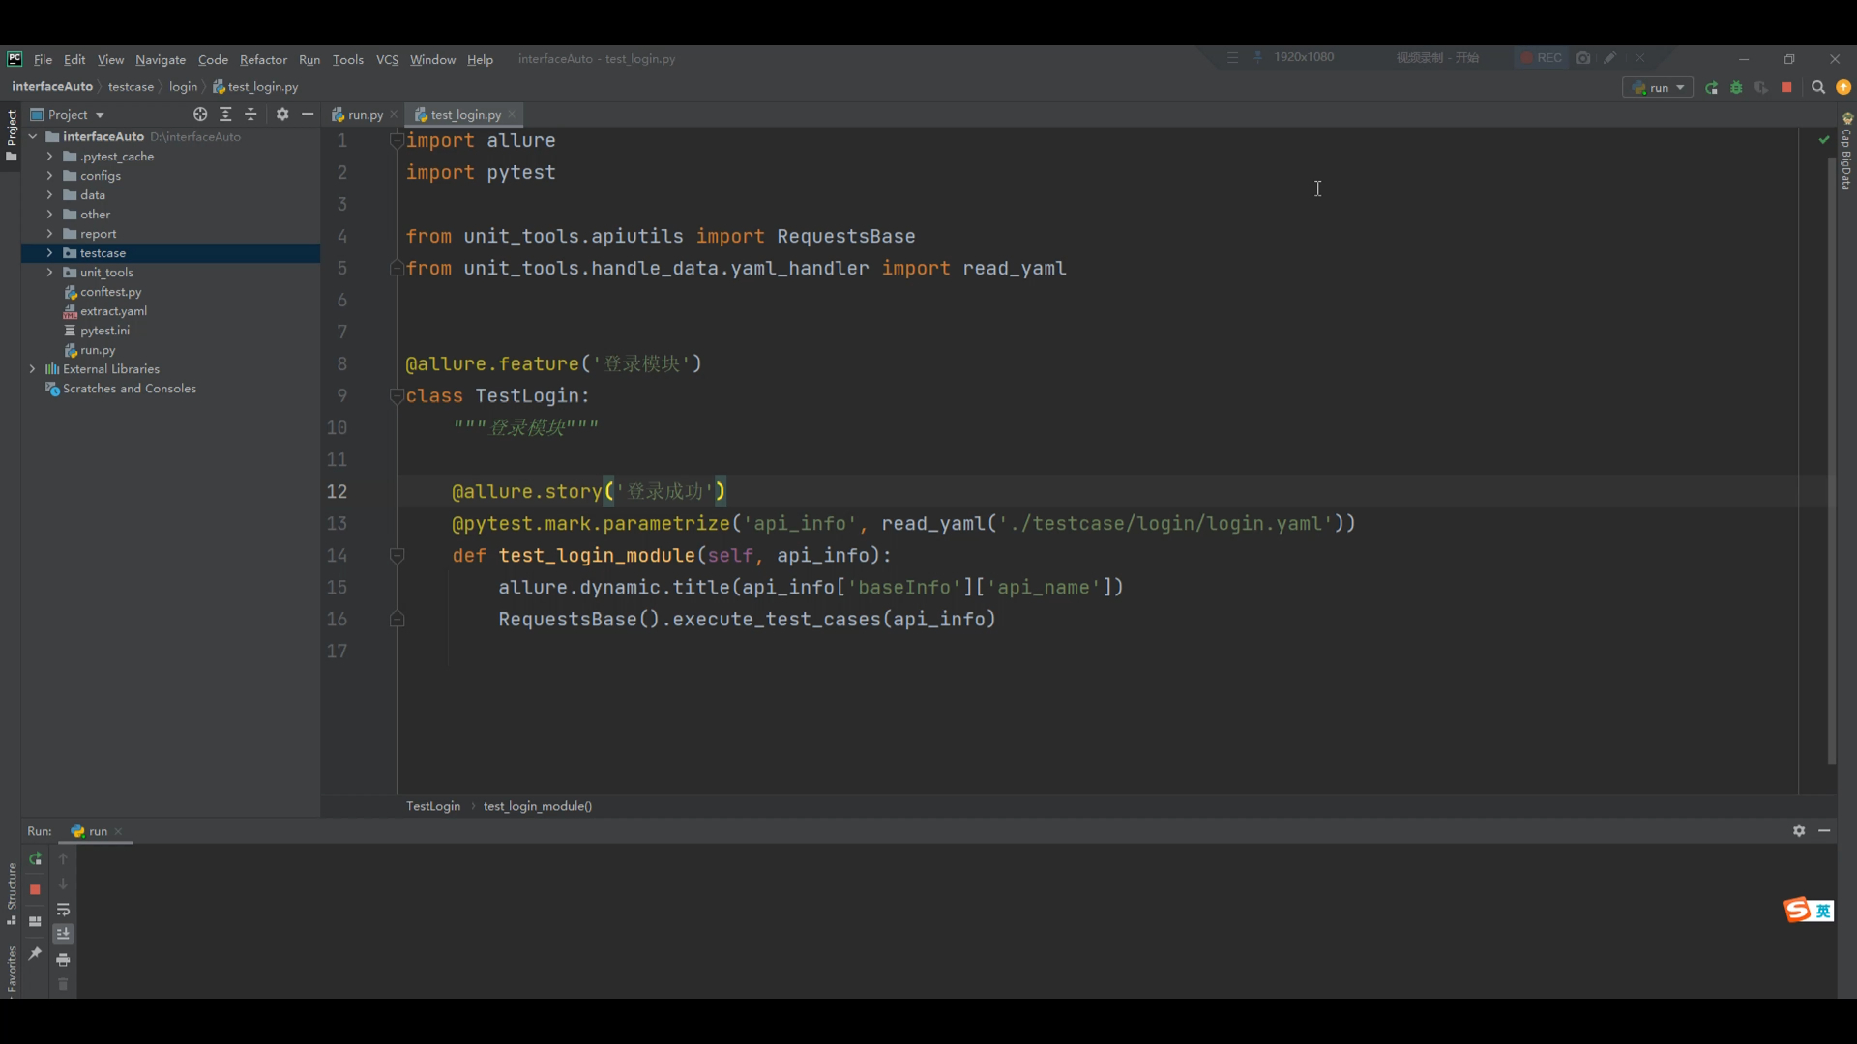The width and height of the screenshot is (1857, 1044).
Task: Open the Navigate menu
Action: click(x=161, y=59)
